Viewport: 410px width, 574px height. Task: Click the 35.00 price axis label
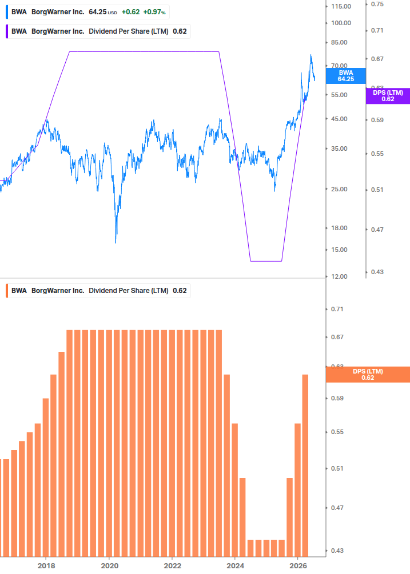(x=339, y=148)
